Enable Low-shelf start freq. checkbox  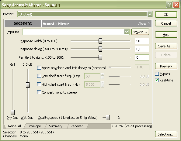coord(39,76)
